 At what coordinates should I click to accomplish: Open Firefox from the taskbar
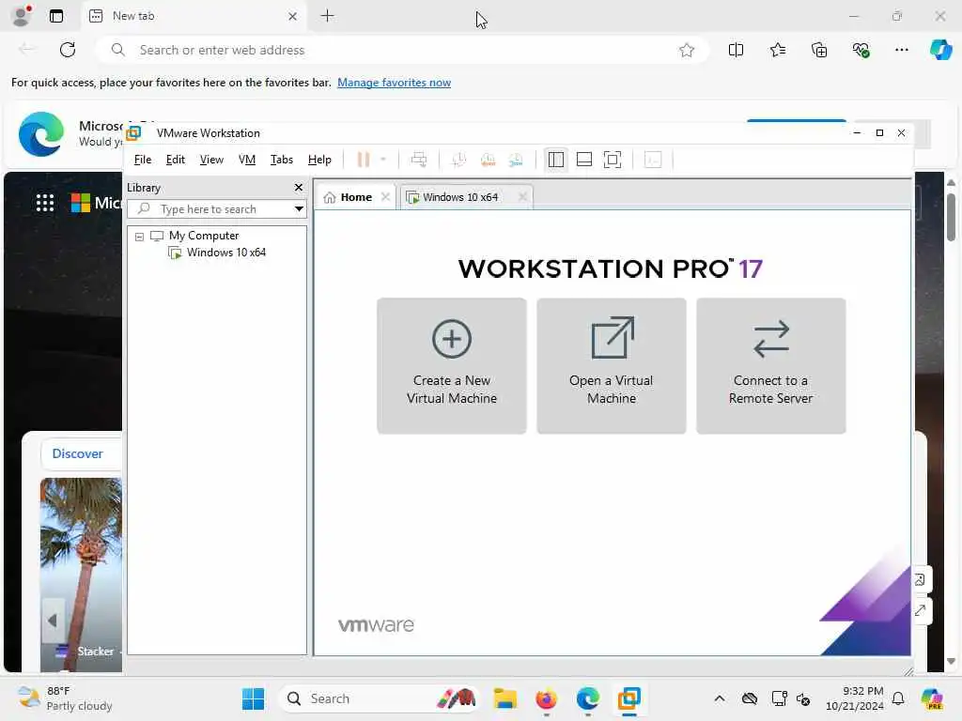click(546, 698)
